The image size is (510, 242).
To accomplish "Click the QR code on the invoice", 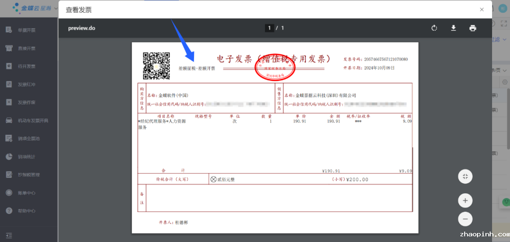I will click(156, 66).
